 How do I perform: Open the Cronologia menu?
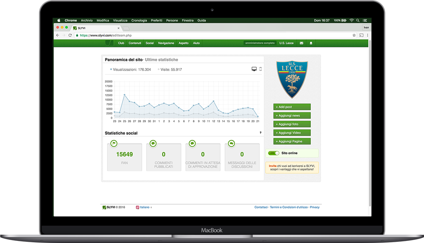pos(139,20)
